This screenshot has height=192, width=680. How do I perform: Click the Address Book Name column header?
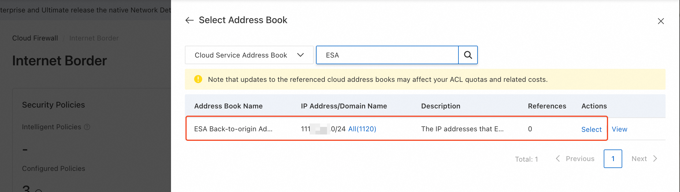pyautogui.click(x=228, y=106)
